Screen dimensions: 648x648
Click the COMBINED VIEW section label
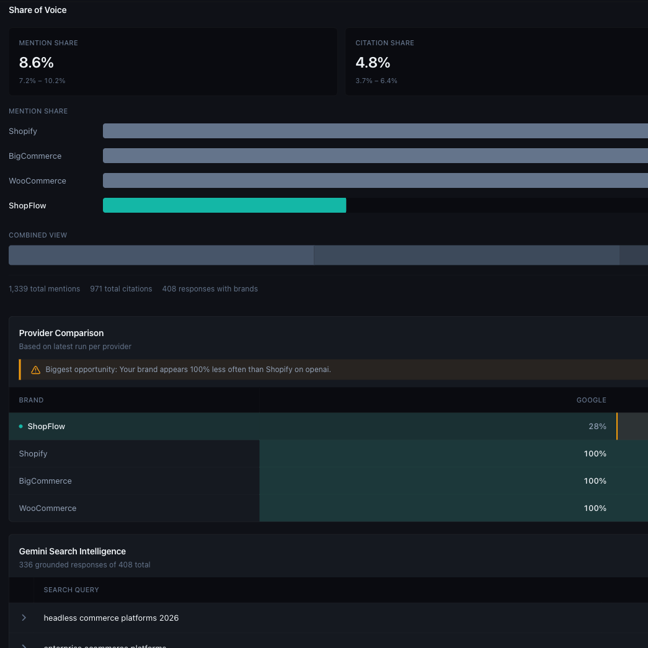38,235
